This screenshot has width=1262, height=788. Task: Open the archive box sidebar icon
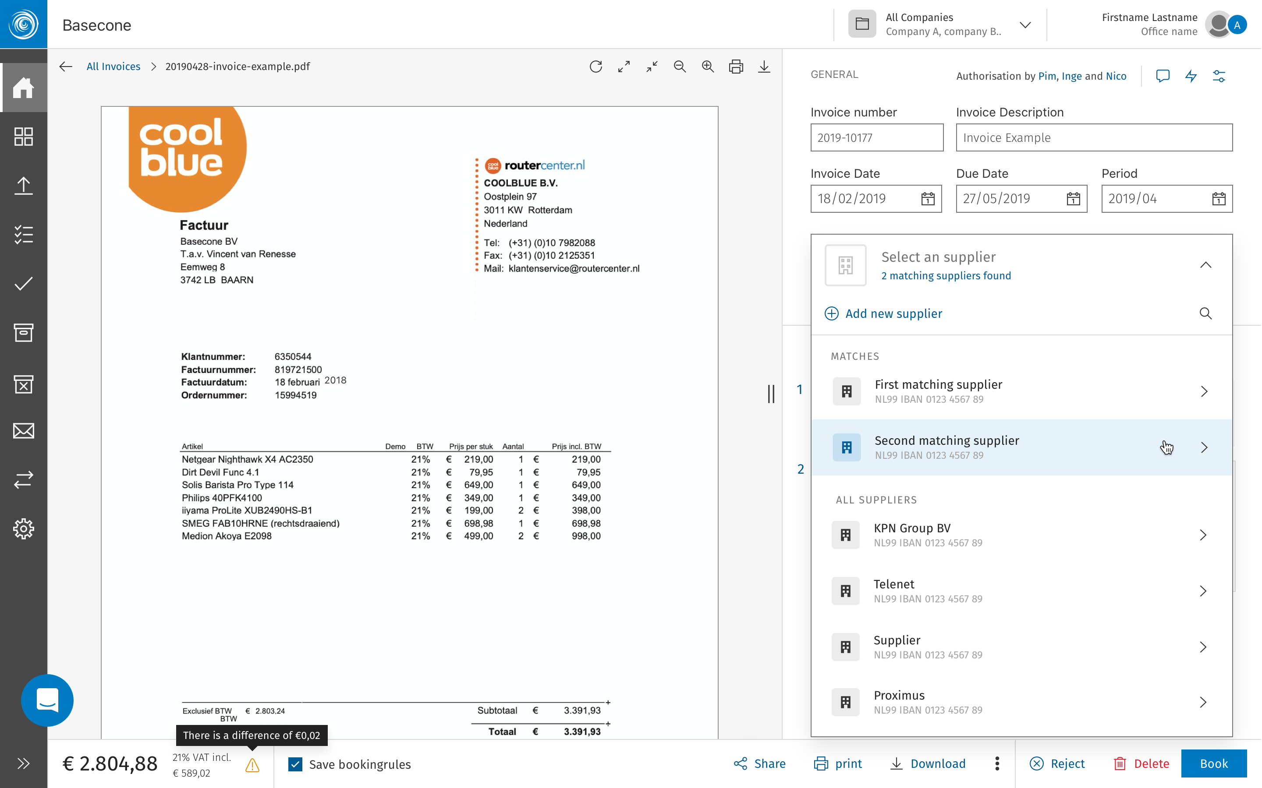(x=24, y=333)
